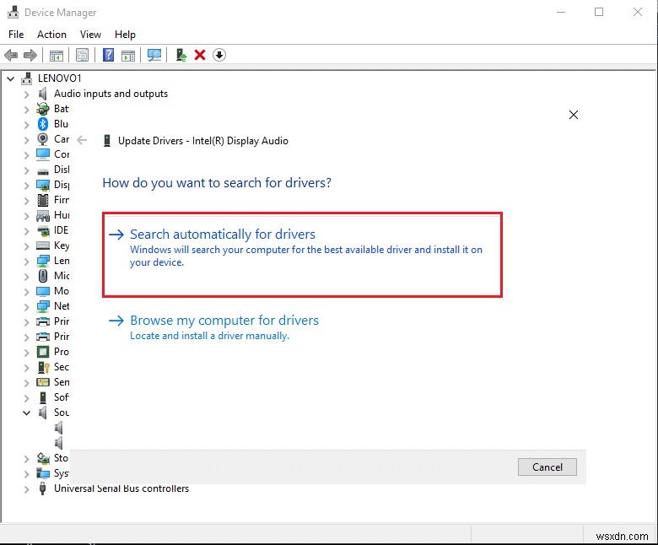
Task: Expand the Monitors category chevron
Action: tap(26, 292)
